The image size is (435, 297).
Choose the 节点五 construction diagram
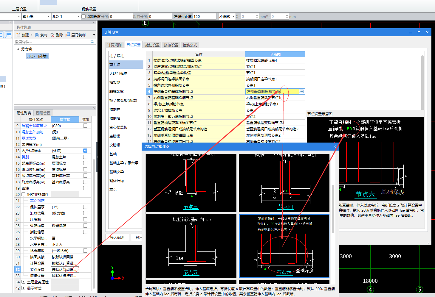pos(191,246)
